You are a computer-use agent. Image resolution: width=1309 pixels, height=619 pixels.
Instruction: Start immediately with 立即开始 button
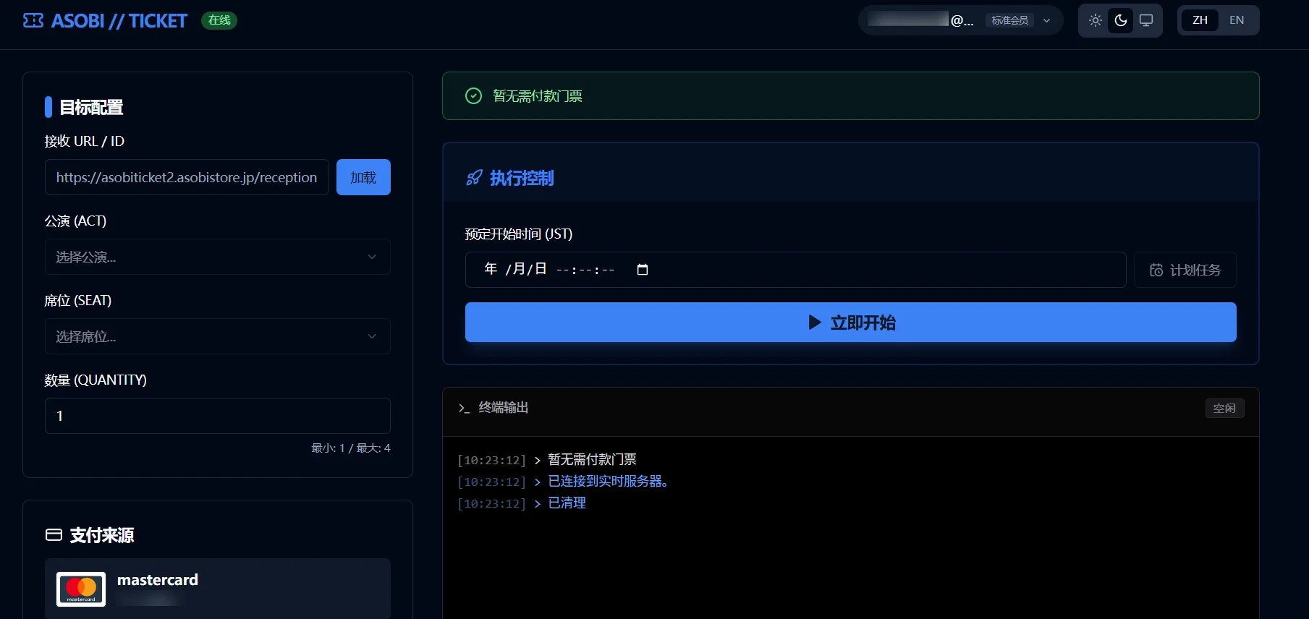pos(850,323)
